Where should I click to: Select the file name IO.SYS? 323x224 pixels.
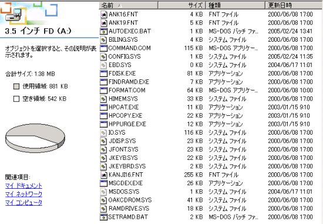pos(117,133)
